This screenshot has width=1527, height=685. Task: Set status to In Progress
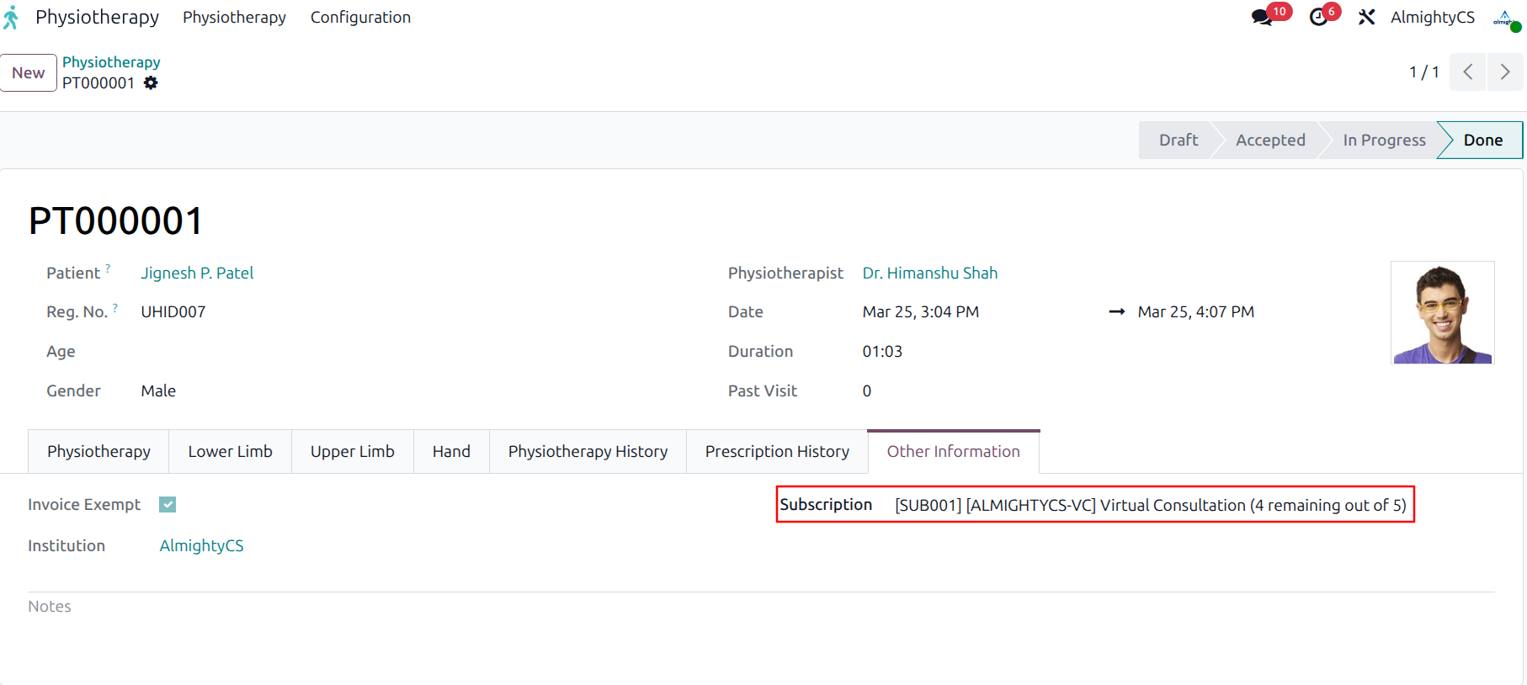(1384, 140)
